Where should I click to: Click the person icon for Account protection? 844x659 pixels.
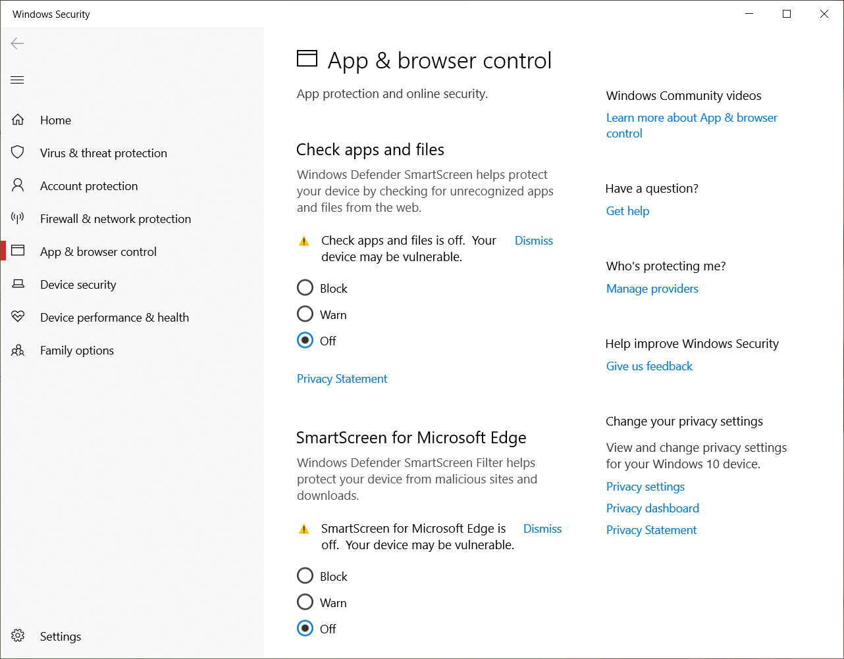click(x=18, y=185)
